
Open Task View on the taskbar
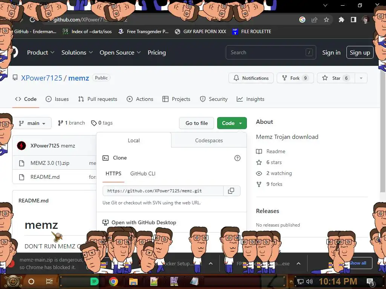click(x=49, y=281)
